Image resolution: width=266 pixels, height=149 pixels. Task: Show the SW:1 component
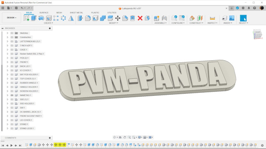point(12,108)
